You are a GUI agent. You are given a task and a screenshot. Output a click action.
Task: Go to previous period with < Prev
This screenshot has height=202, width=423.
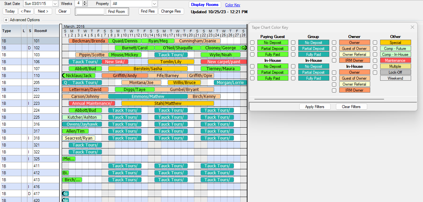(x=25, y=11)
